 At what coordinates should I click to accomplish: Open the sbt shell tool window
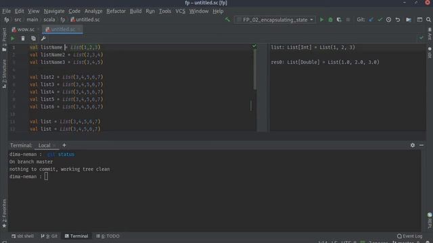tap(22, 236)
